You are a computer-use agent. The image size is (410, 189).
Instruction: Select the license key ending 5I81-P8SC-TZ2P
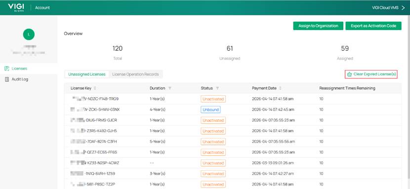point(93,184)
